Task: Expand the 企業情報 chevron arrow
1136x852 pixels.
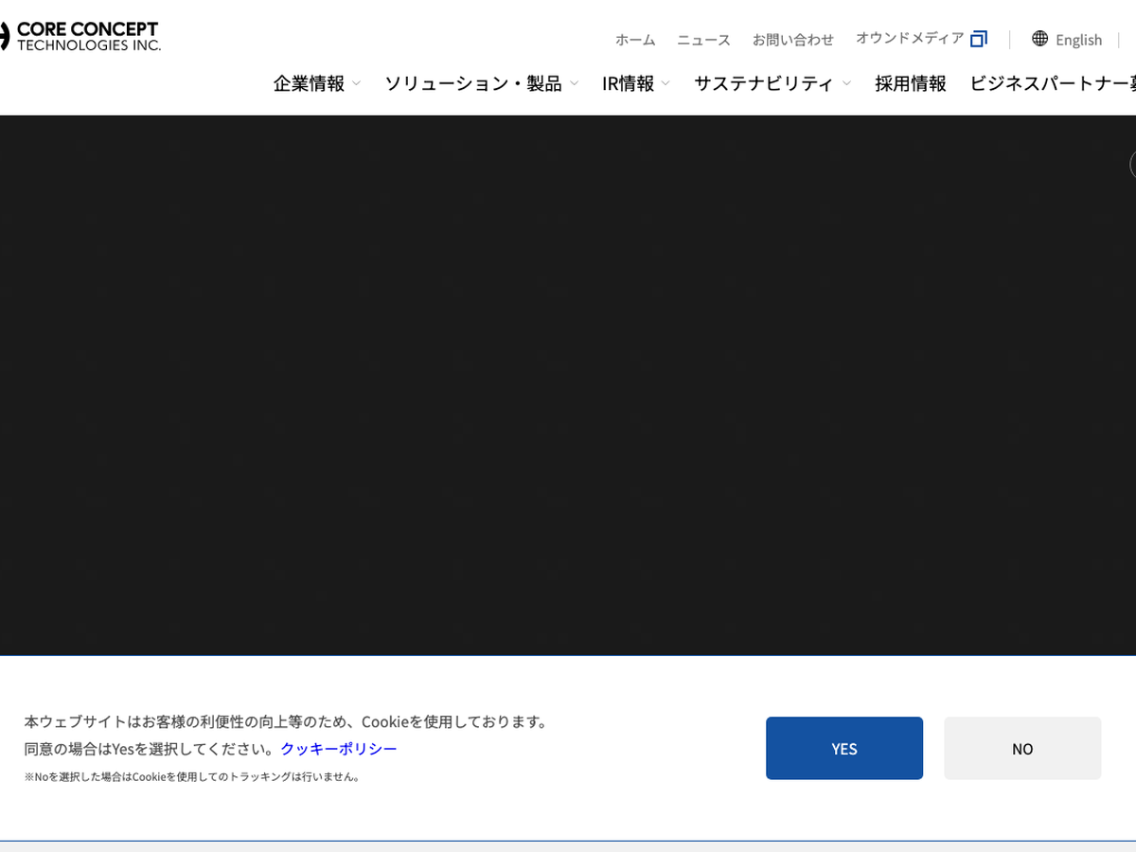Action: (x=356, y=83)
